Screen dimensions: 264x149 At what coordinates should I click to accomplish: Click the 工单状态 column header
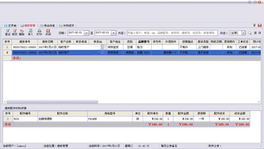(243, 42)
